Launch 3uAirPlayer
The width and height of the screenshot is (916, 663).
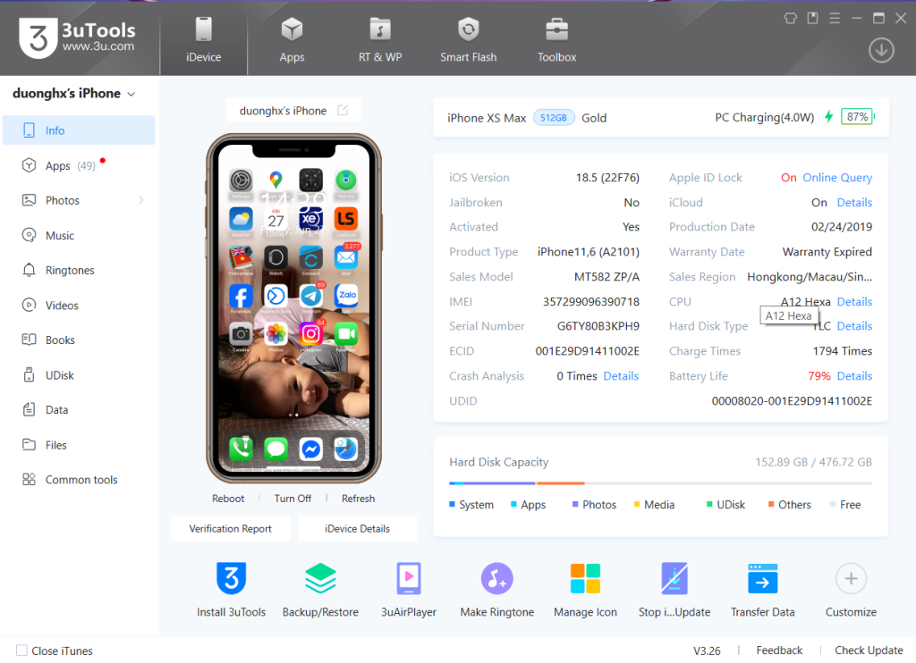408,590
